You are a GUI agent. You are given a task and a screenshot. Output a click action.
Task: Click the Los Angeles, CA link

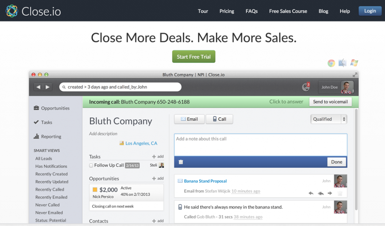pos(141,143)
